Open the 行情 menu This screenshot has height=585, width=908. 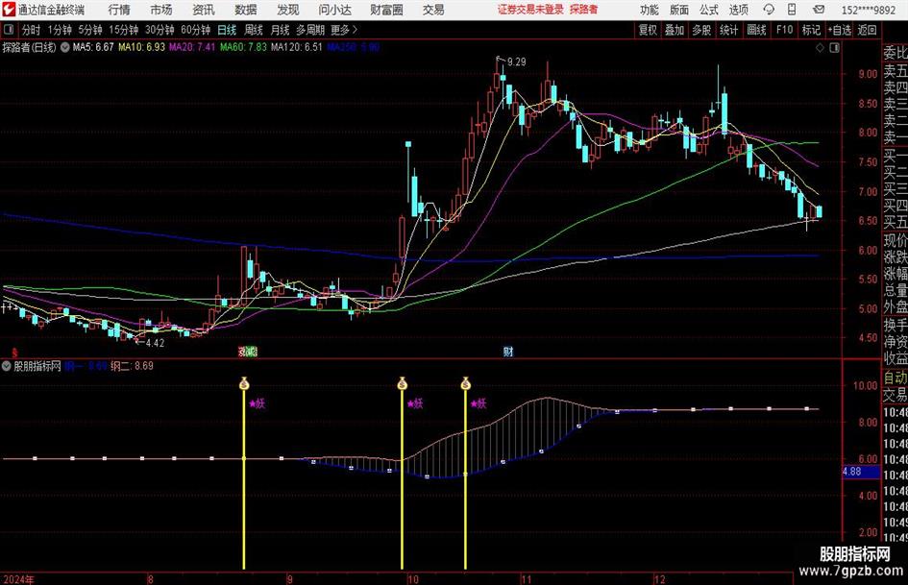(x=119, y=10)
